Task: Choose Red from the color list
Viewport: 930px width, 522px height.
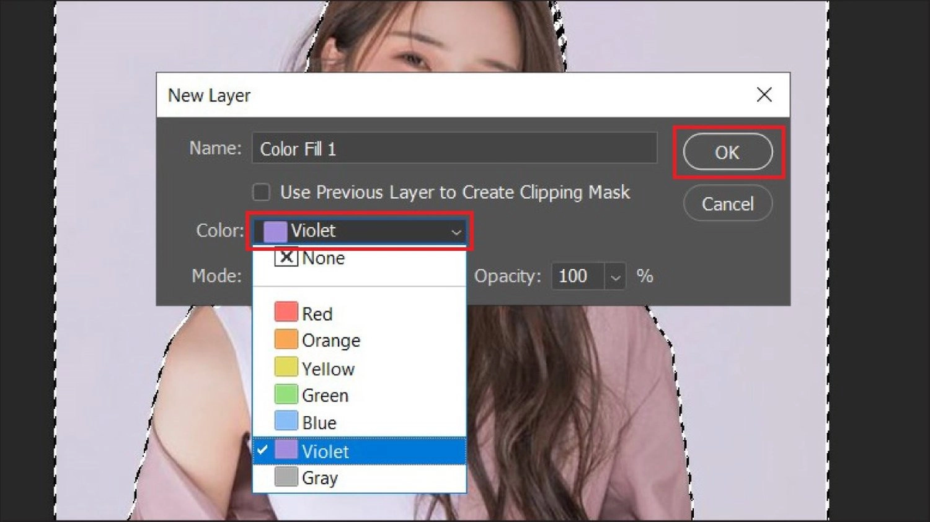Action: 360,313
